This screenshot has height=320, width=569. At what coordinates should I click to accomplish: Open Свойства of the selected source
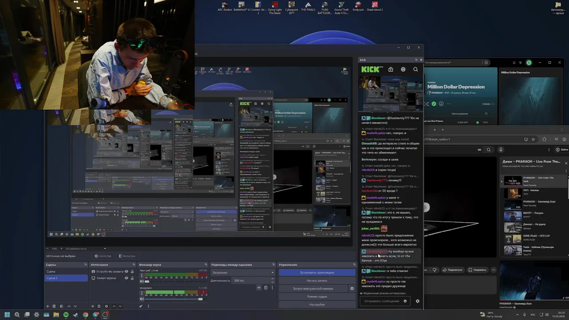tap(103, 256)
